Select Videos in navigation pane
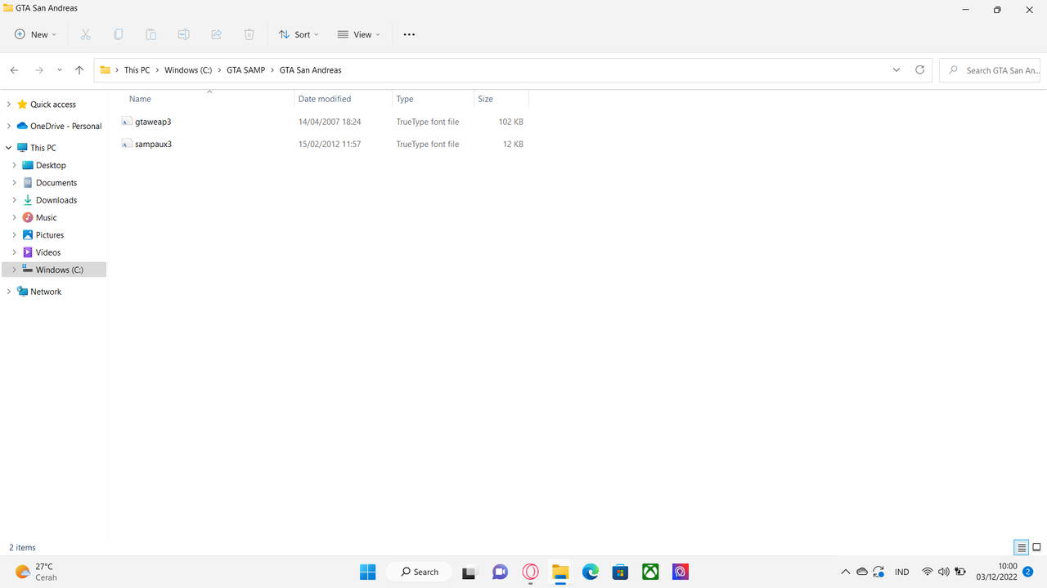1047x588 pixels. [x=48, y=252]
